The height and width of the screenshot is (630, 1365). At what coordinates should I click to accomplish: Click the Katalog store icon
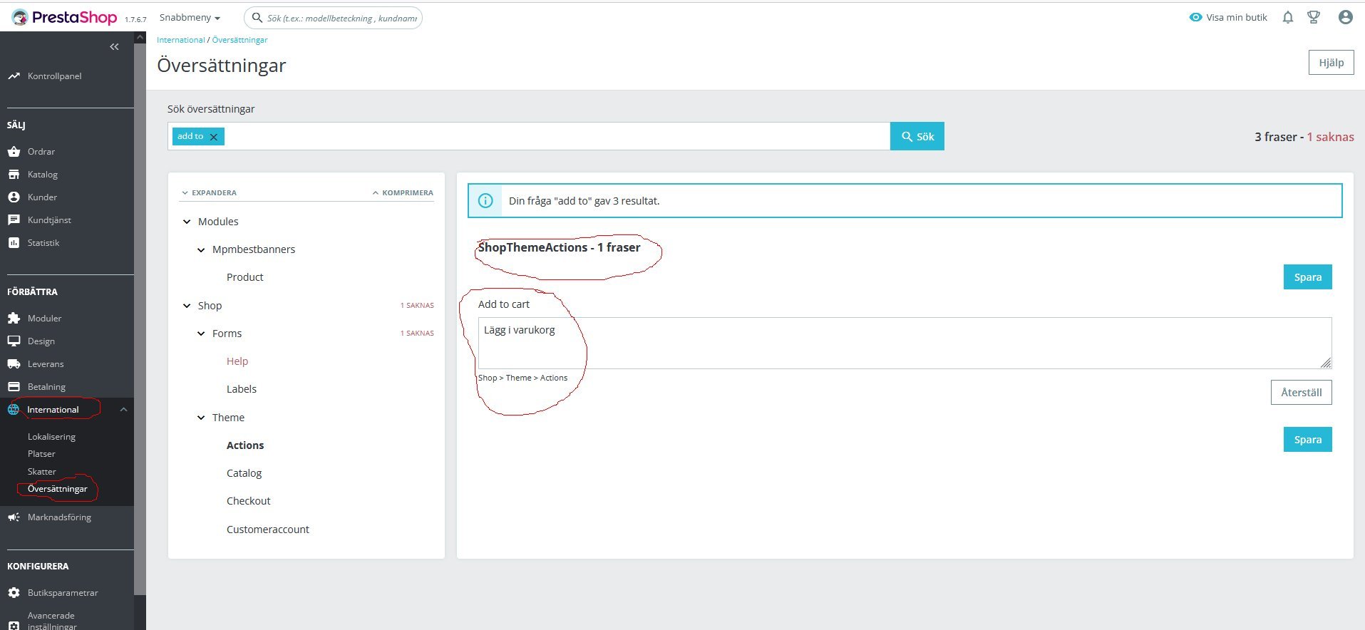coord(14,175)
